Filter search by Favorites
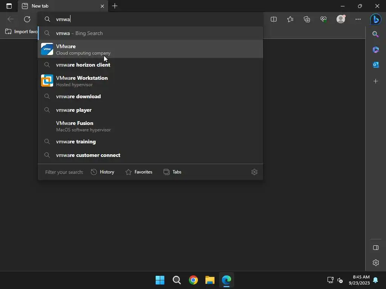Viewport: 386px width, 289px height. (x=139, y=172)
